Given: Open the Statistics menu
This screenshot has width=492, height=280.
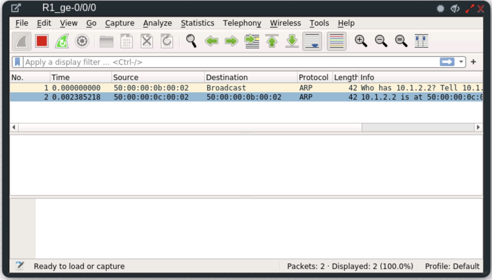Looking at the screenshot, I should pos(197,23).
